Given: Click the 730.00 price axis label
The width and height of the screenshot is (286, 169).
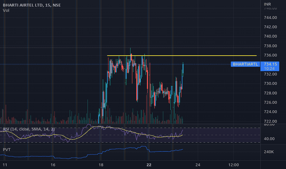Looking at the screenshot, I should tap(270, 84).
